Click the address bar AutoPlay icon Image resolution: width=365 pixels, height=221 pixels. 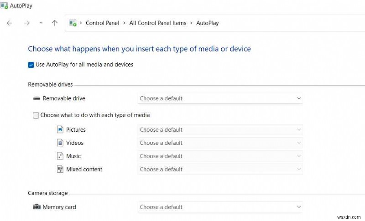click(x=73, y=23)
